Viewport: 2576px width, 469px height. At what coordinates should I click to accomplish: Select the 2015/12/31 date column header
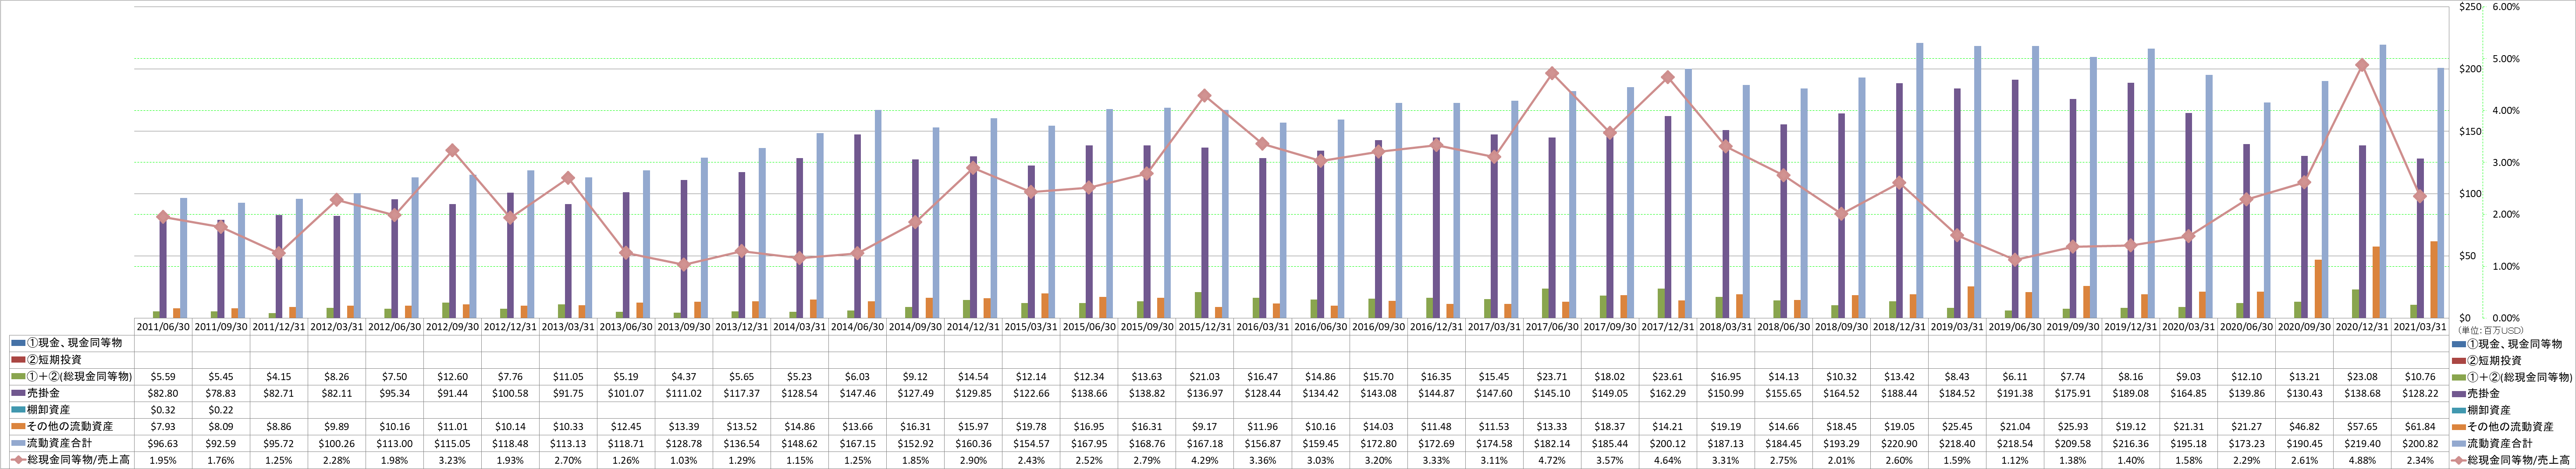(1206, 327)
